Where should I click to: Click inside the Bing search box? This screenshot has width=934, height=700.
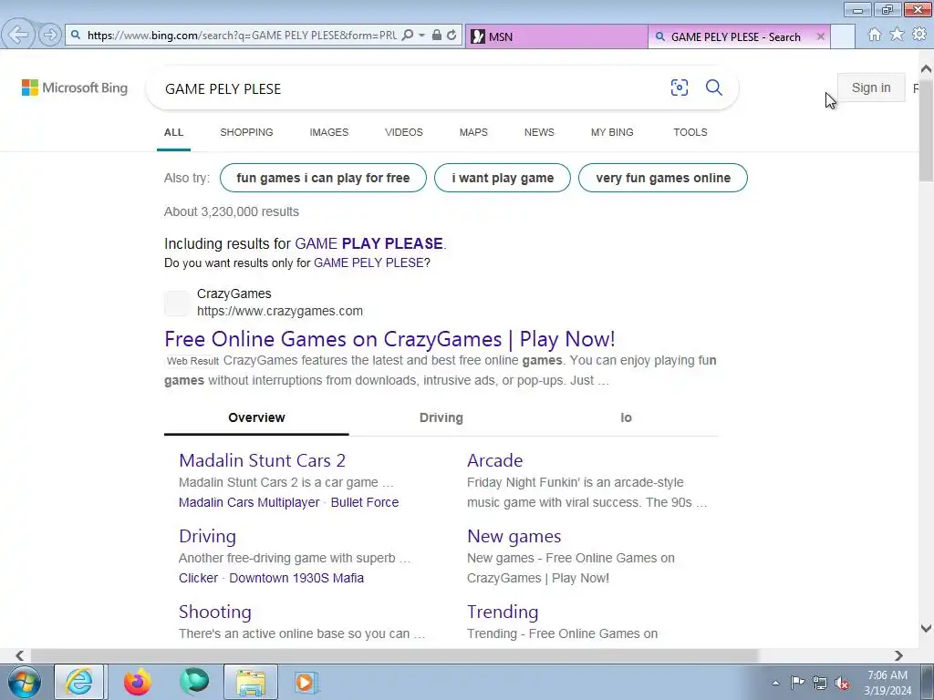click(411, 88)
